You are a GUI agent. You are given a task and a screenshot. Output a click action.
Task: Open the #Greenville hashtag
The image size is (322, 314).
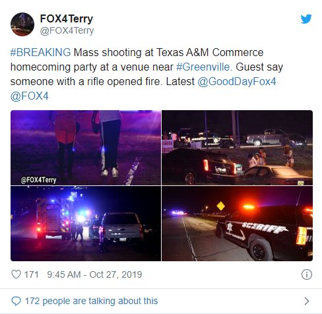point(203,67)
